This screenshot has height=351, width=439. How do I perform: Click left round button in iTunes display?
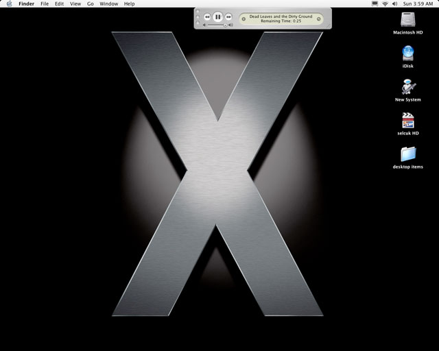244,19
